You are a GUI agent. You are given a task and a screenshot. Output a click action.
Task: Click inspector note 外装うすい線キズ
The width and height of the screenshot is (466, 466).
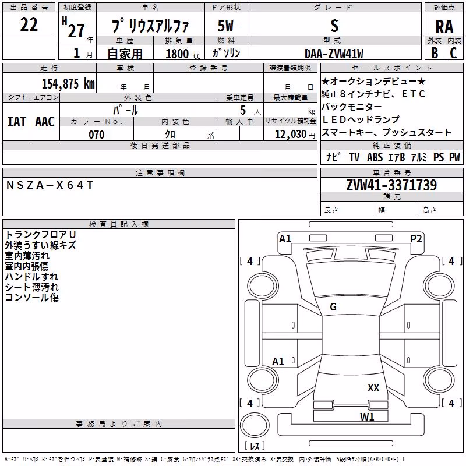point(40,245)
